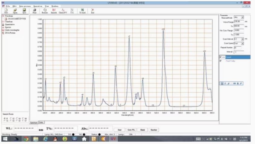
Task: Click the Interval input field
Action: point(239,52)
